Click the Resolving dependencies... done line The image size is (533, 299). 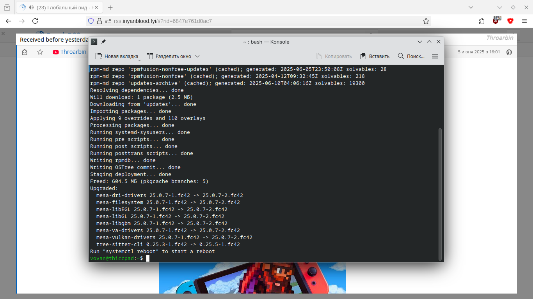coord(137,90)
